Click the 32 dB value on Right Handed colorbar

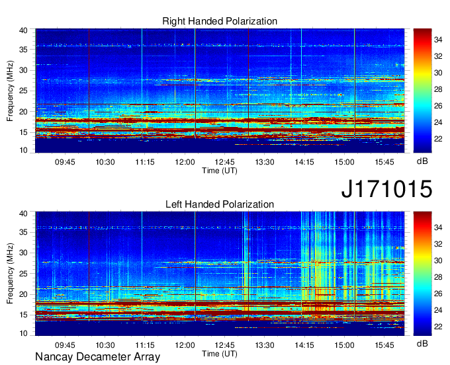pyautogui.click(x=438, y=56)
